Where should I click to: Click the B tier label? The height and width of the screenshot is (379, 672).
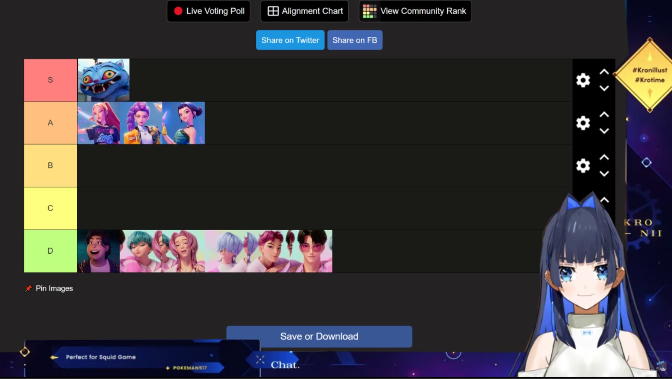[50, 166]
